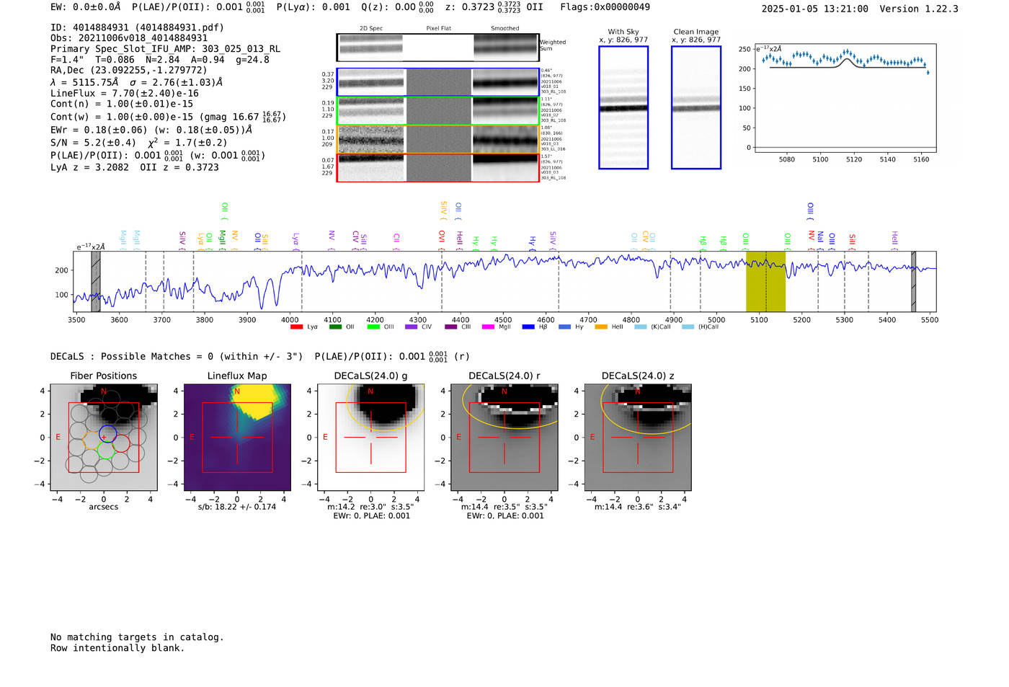Image resolution: width=1009 pixels, height=687 pixels.
Task: Click the zoomed line-fit plot near 5115Å
Action: pos(845,98)
